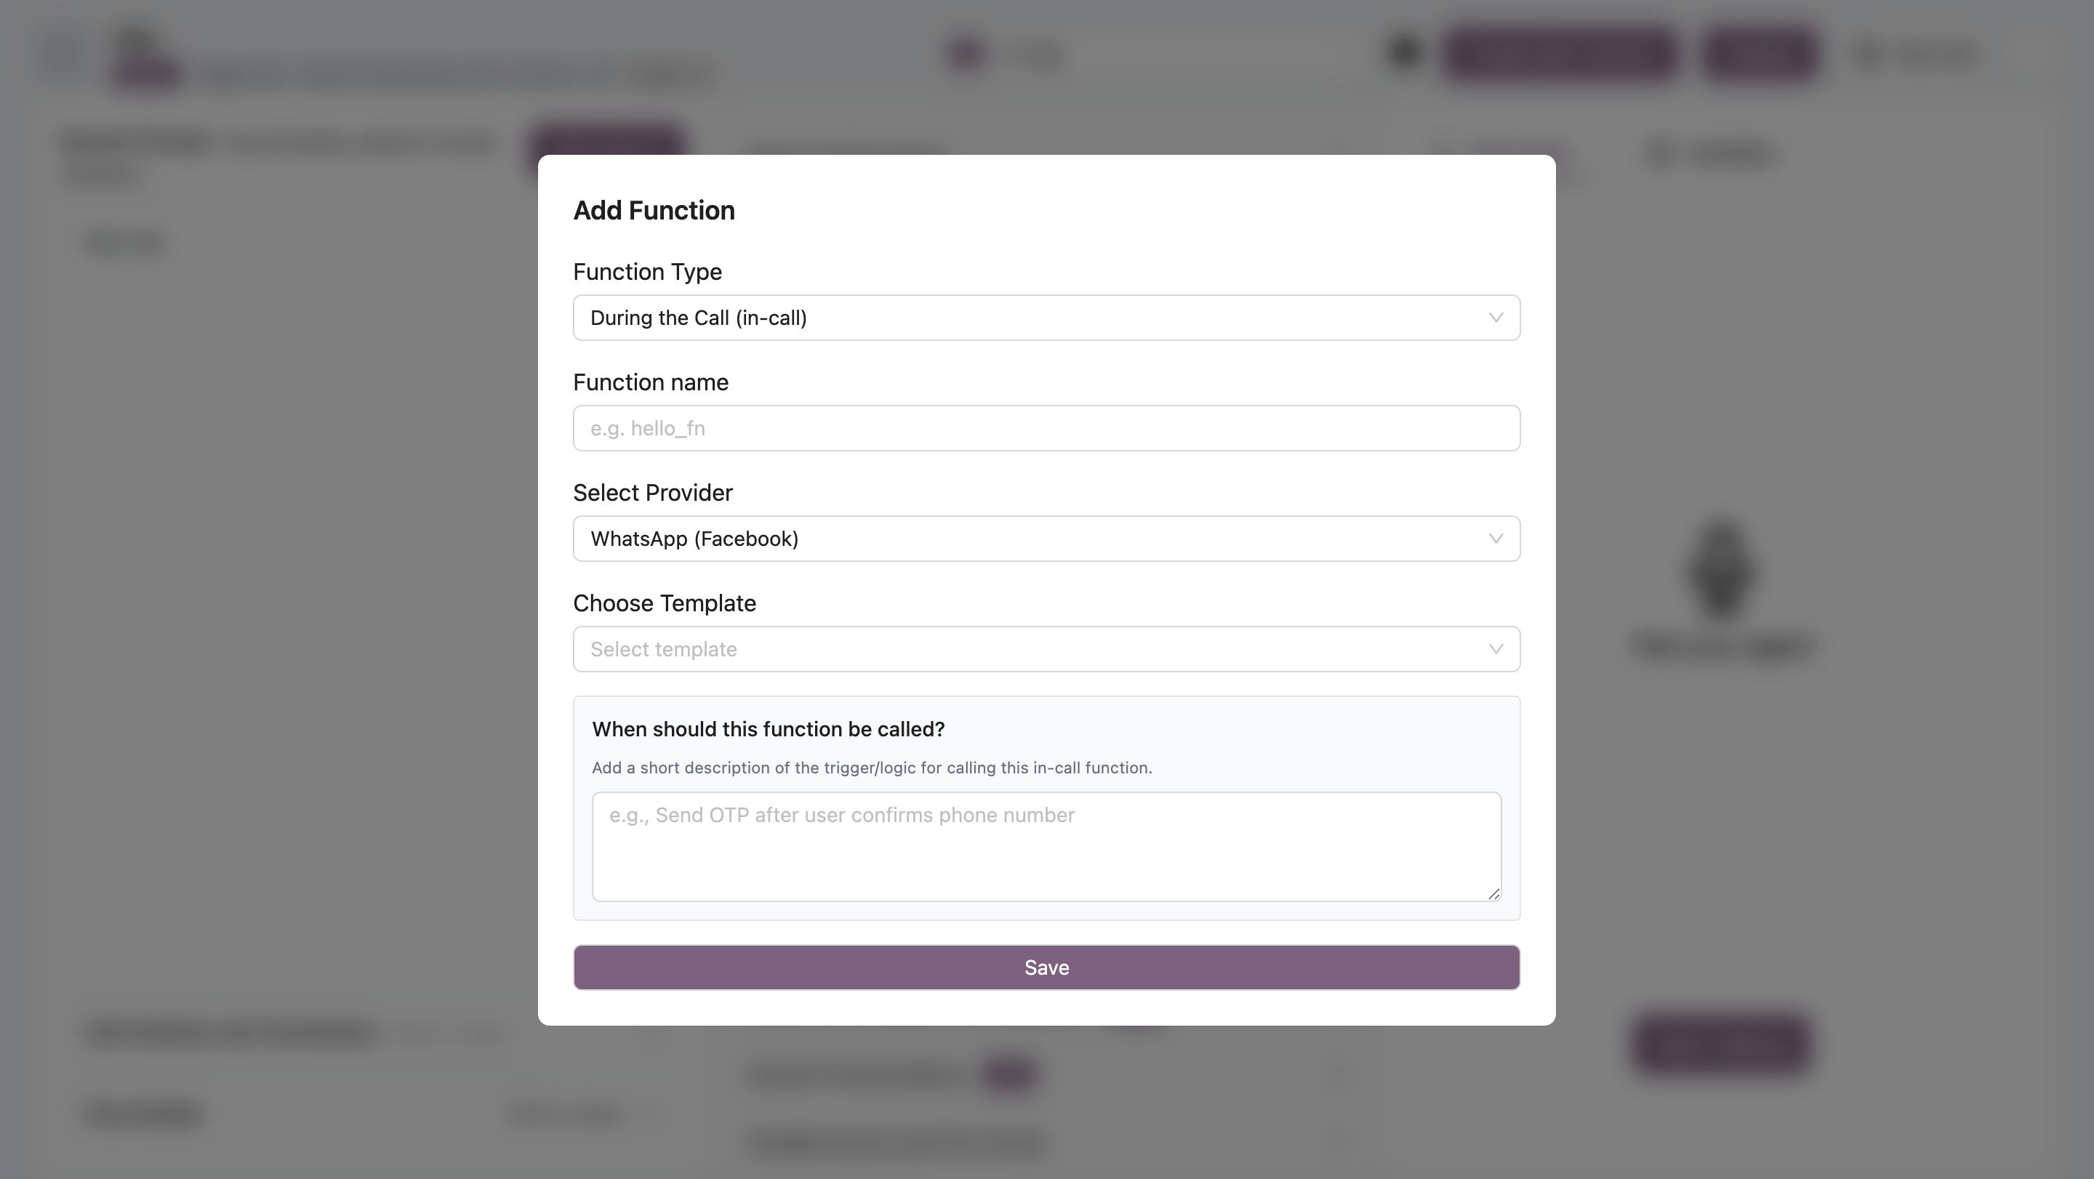Click the Choose Template label
The width and height of the screenshot is (2094, 1179).
[x=664, y=604]
